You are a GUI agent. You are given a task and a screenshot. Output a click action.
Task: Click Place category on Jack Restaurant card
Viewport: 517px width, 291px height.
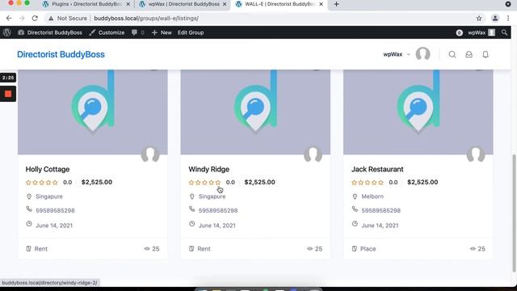coord(368,249)
